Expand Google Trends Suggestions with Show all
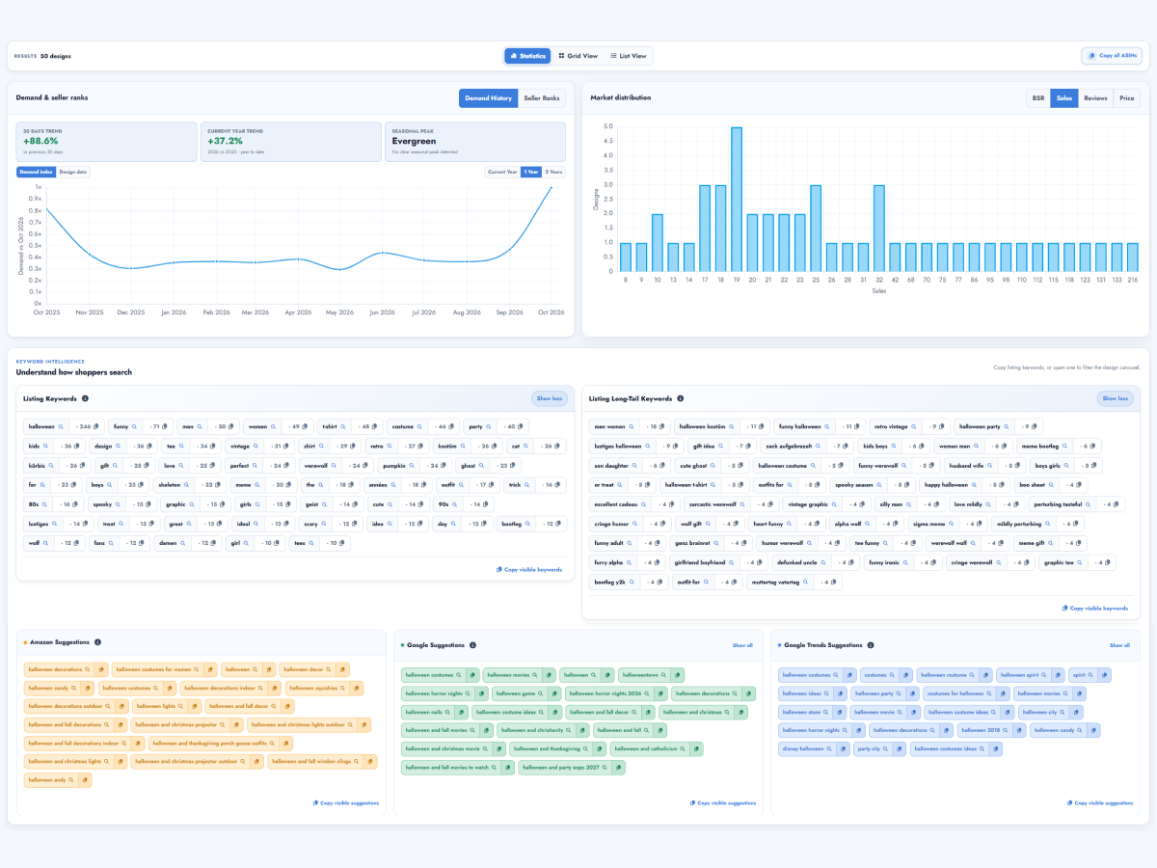Image resolution: width=1157 pixels, height=868 pixels. [x=1119, y=645]
